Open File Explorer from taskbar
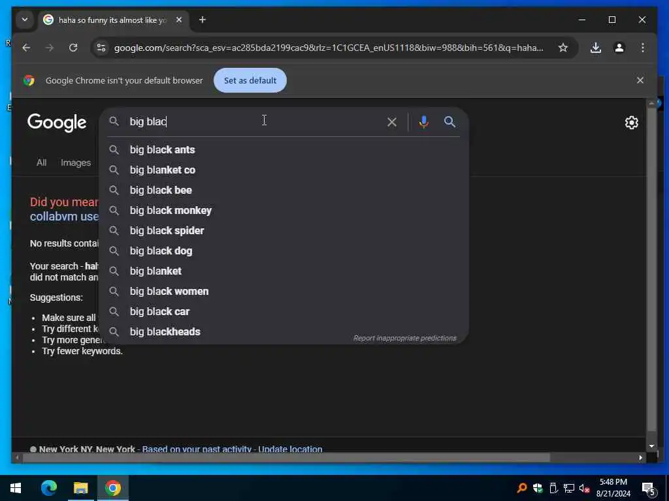 click(80, 488)
